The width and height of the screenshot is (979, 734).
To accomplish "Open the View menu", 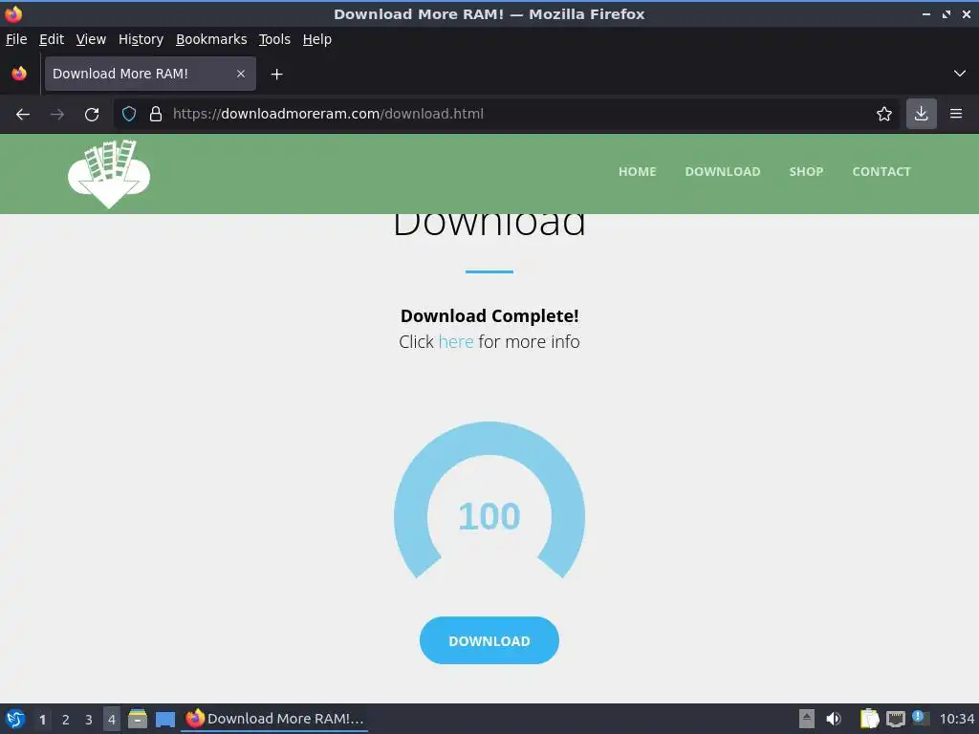I will point(91,39).
